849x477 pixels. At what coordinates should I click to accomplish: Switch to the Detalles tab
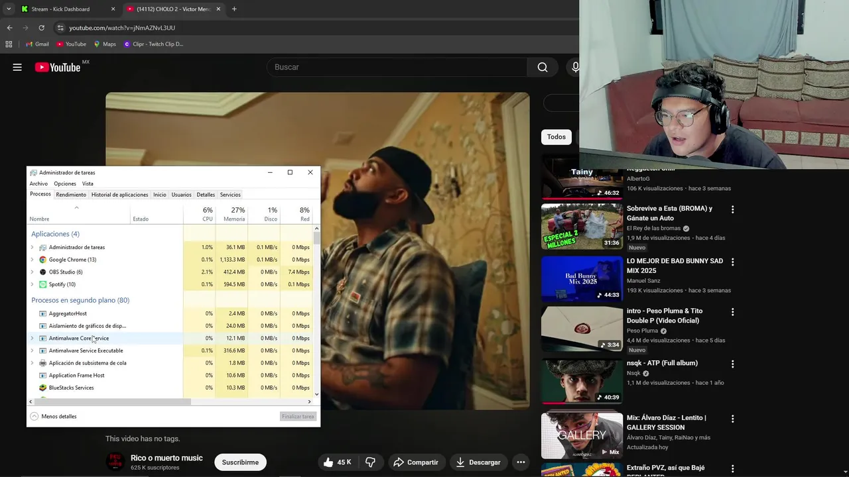[x=206, y=195]
